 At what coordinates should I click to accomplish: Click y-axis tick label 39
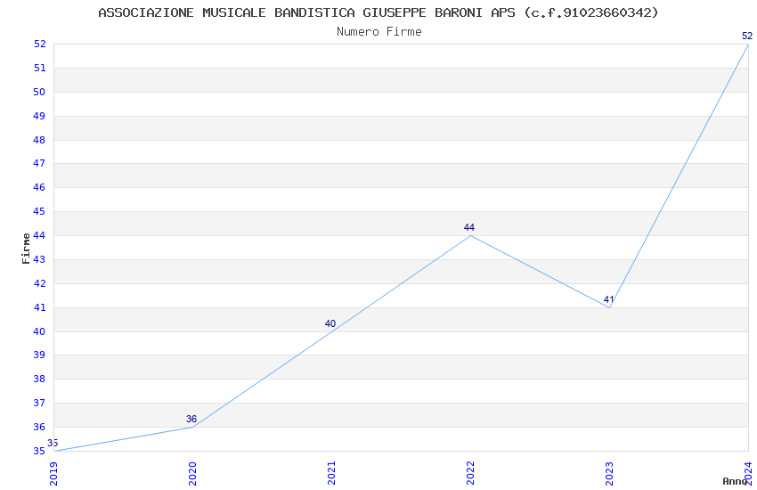(39, 355)
